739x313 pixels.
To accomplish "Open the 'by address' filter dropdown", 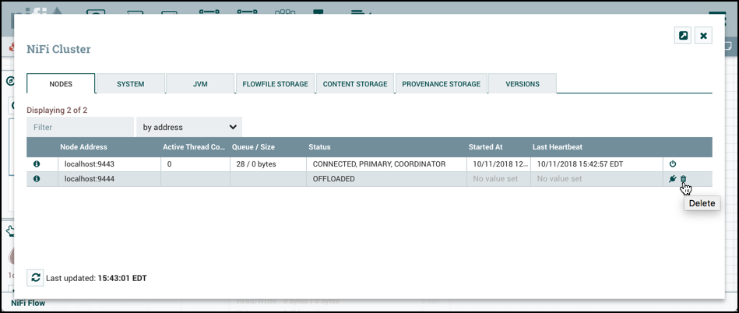I will pyautogui.click(x=189, y=127).
